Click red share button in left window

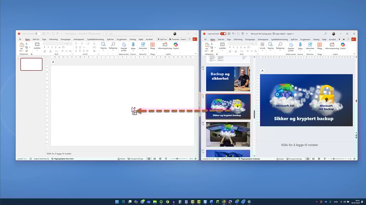(x=195, y=39)
